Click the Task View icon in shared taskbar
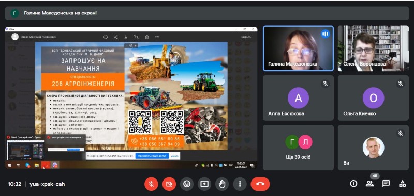The image size is (414, 196). (x=18, y=165)
